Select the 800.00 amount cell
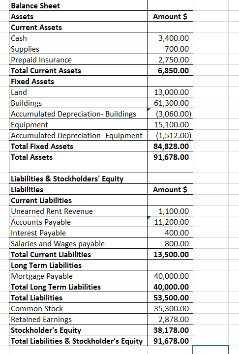Image resolution: width=239 pixels, height=354 pixels. pos(170,243)
